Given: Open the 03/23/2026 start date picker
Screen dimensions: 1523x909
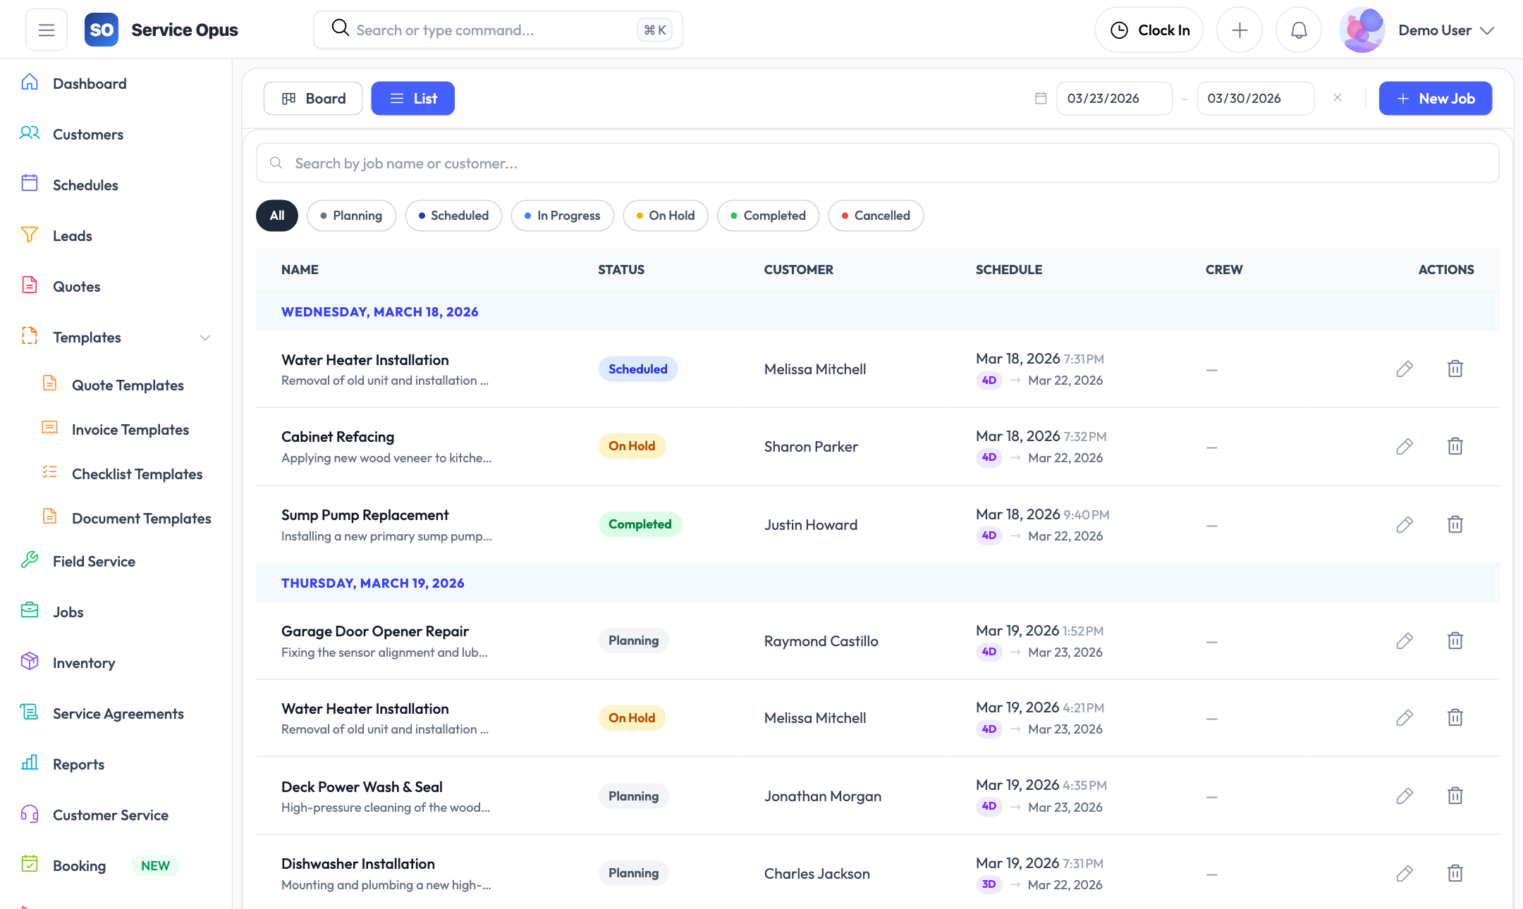Looking at the screenshot, I should (x=1114, y=98).
